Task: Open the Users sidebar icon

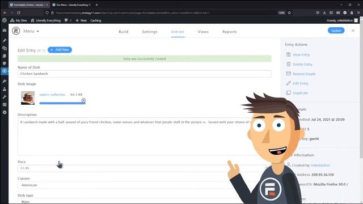Action: (4, 89)
